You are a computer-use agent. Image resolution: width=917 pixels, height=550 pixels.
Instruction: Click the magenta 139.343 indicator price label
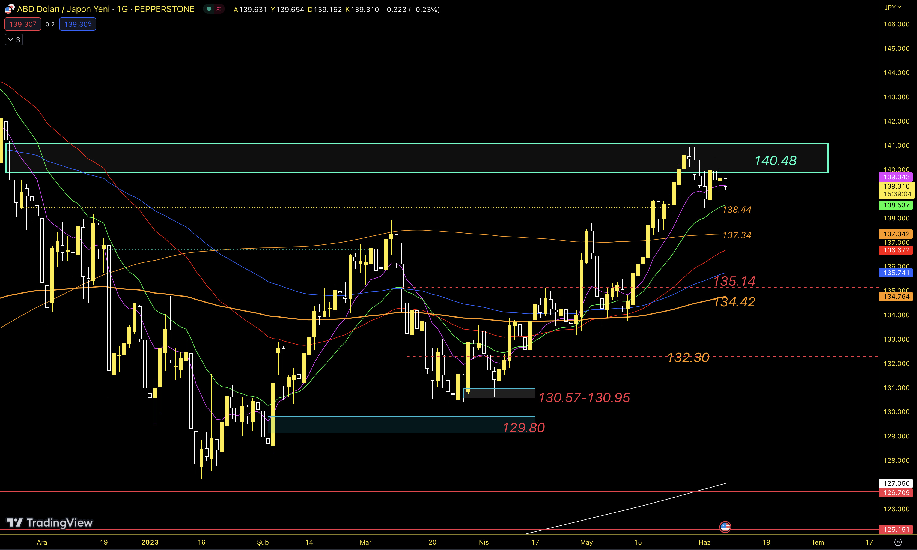pyautogui.click(x=896, y=177)
